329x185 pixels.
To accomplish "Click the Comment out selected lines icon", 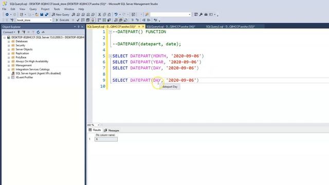I will click(132, 20).
